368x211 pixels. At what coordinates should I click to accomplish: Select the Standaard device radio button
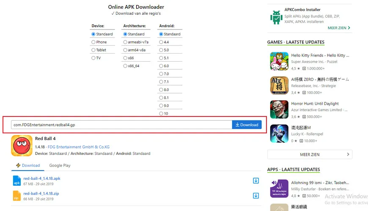pyautogui.click(x=93, y=34)
